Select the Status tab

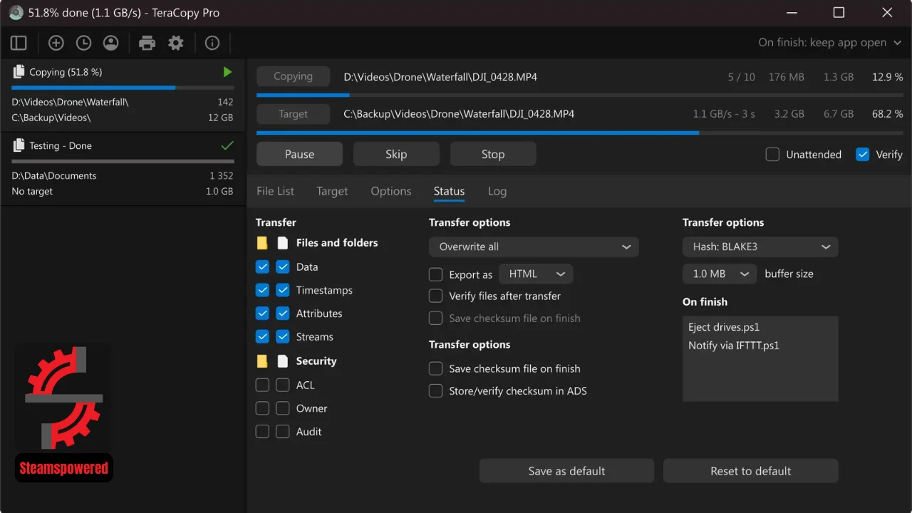449,191
